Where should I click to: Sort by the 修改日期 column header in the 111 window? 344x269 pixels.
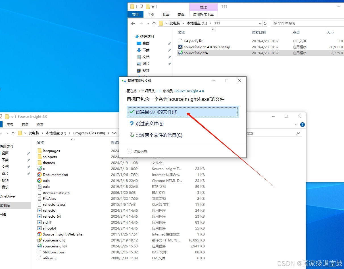259,33
